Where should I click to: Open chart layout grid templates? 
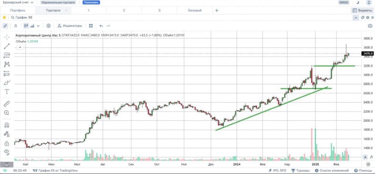[x=91, y=26]
